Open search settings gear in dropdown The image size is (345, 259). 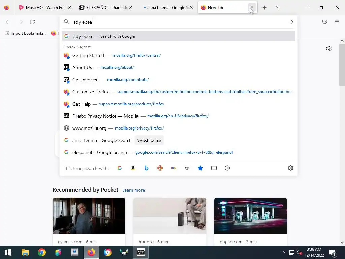pyautogui.click(x=291, y=168)
